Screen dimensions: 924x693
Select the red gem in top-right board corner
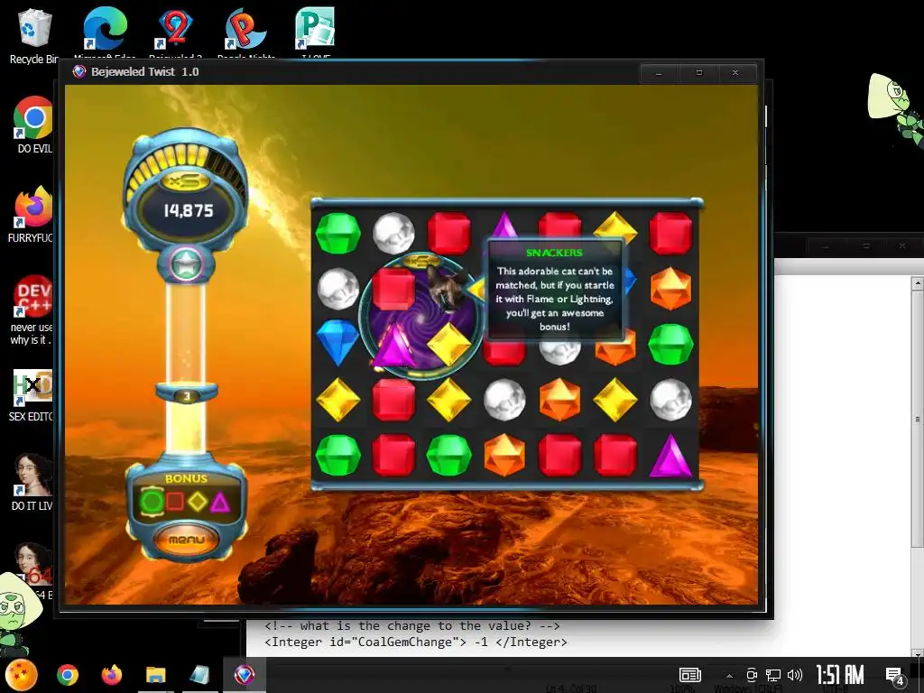pyautogui.click(x=670, y=234)
